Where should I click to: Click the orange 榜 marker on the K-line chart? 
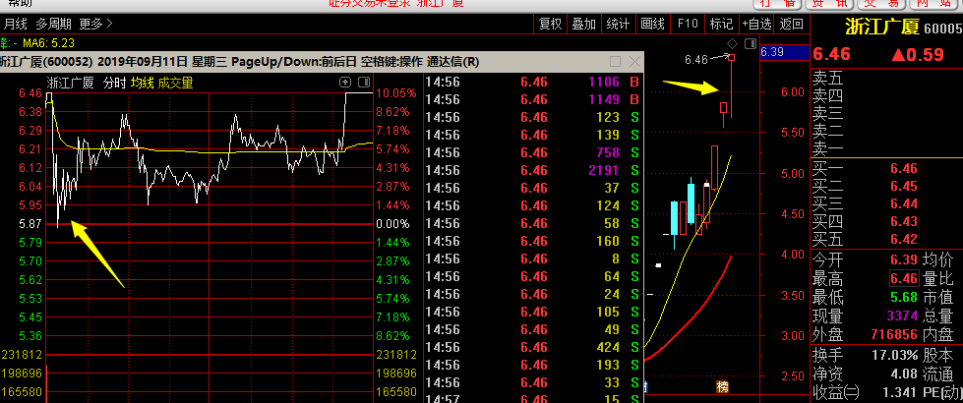[723, 387]
